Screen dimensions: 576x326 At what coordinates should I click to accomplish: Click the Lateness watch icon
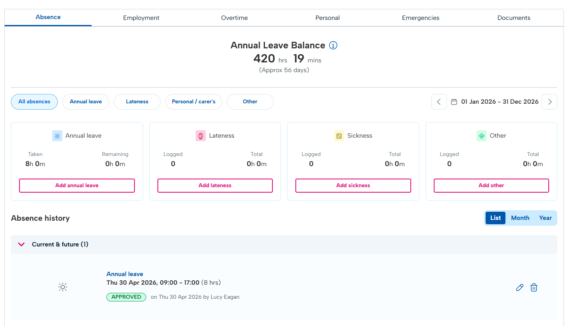[201, 136]
